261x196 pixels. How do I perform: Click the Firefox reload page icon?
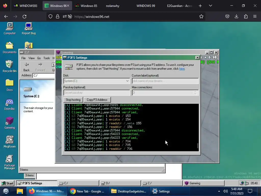(x=24, y=17)
